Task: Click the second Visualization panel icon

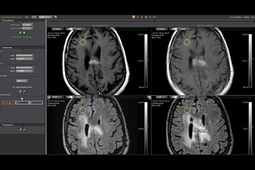Action: 24,130
